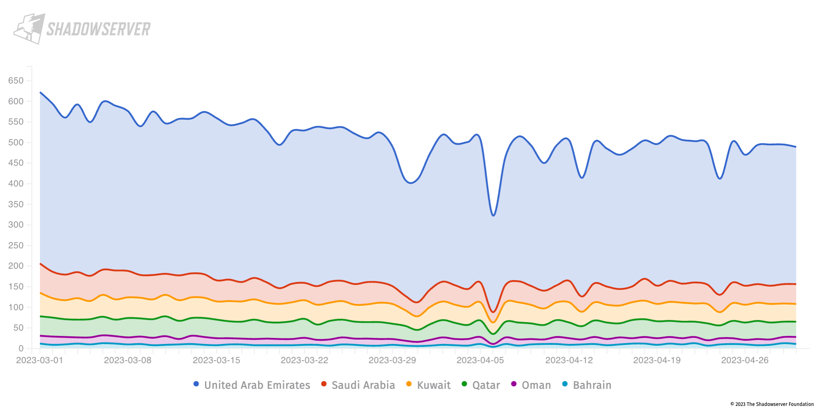The image size is (818, 410).
Task: Toggle the United Arab Emirates legend series
Action: pos(251,385)
